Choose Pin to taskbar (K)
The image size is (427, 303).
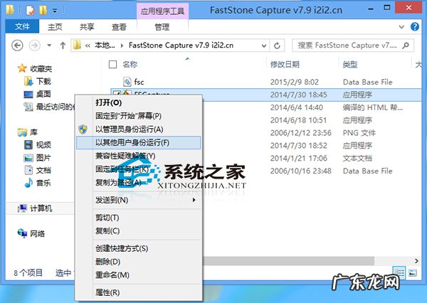coord(138,169)
